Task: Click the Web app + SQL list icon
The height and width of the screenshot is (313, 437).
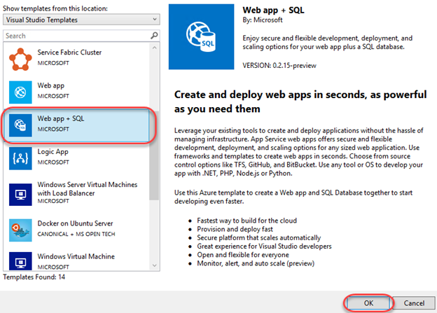Action: coord(20,125)
